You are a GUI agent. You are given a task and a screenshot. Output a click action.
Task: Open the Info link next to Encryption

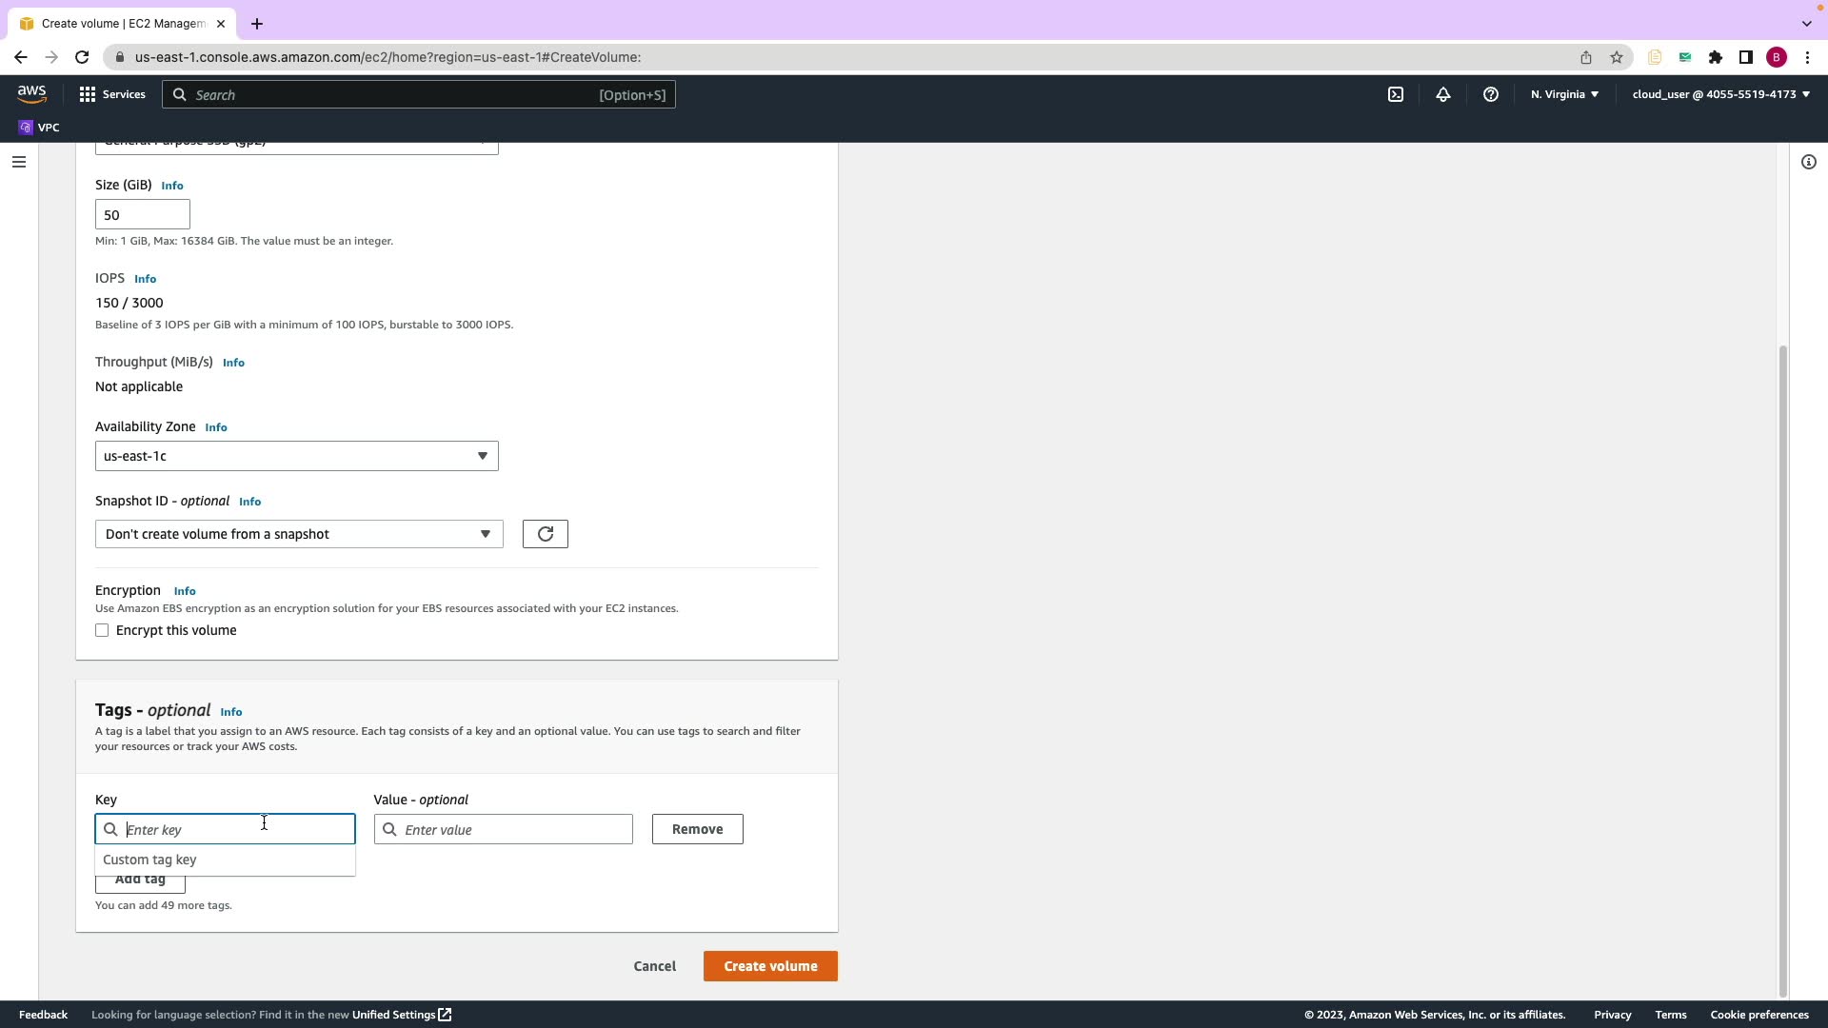point(185,591)
